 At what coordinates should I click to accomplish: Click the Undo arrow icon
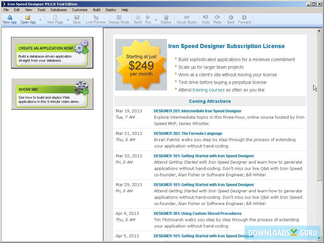[x=206, y=18]
